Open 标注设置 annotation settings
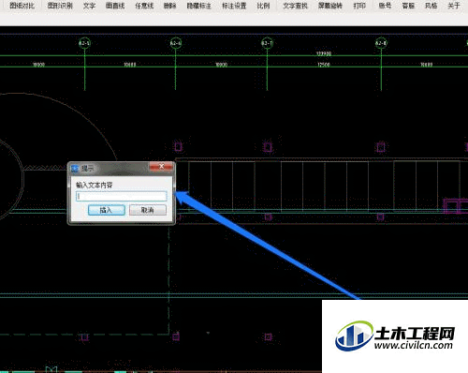The image size is (468, 373). pyautogui.click(x=234, y=6)
